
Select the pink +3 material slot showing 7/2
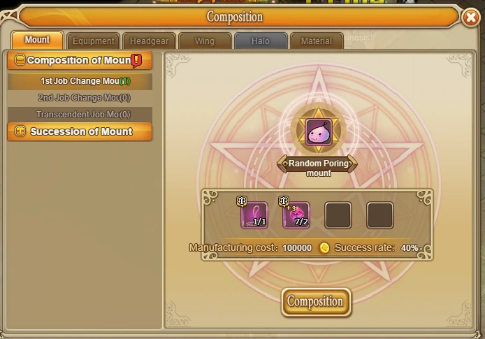(x=296, y=215)
